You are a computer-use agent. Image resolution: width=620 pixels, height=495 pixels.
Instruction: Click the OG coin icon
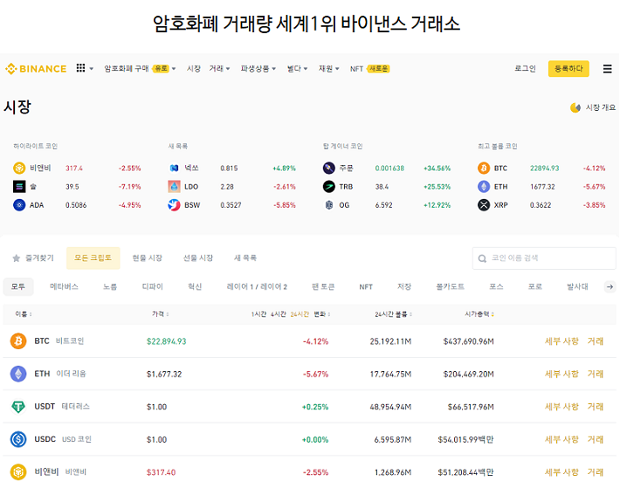coord(329,205)
